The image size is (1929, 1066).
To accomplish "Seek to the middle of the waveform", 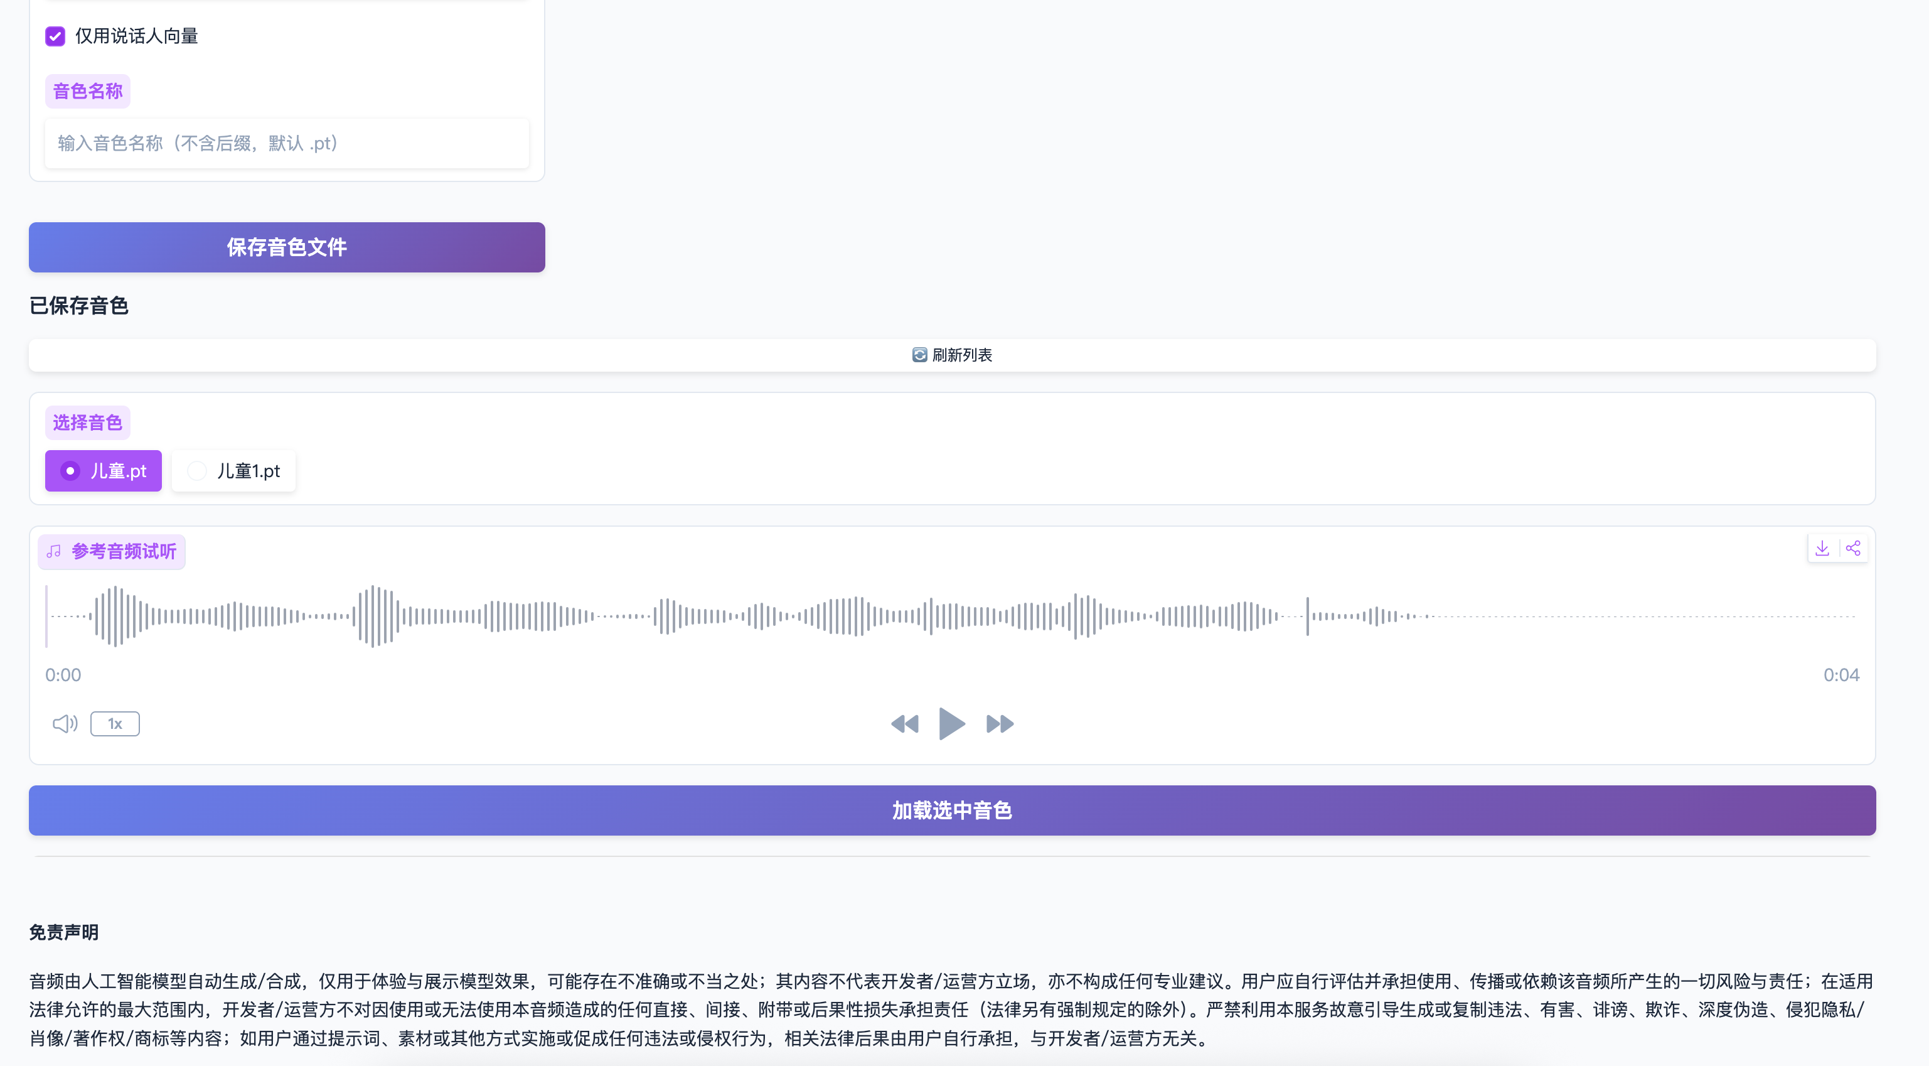I will coord(952,616).
